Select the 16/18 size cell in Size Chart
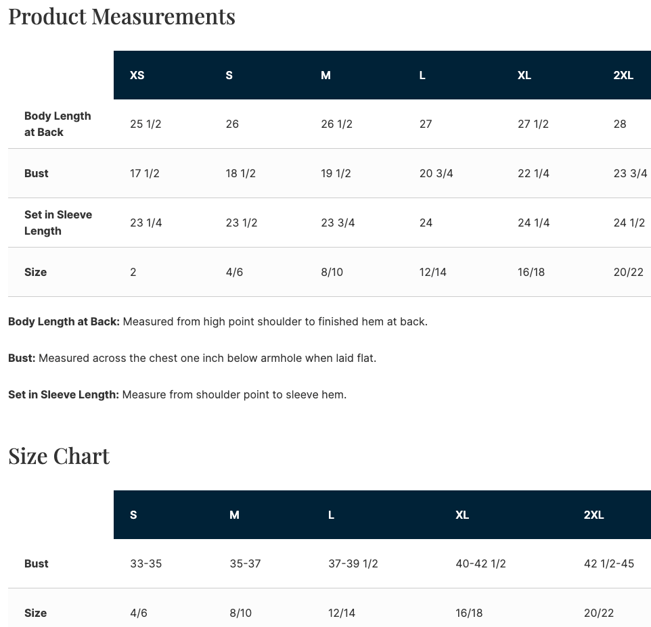The width and height of the screenshot is (651, 627). [x=469, y=613]
